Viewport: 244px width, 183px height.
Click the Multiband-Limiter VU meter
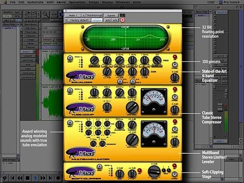click(154, 134)
